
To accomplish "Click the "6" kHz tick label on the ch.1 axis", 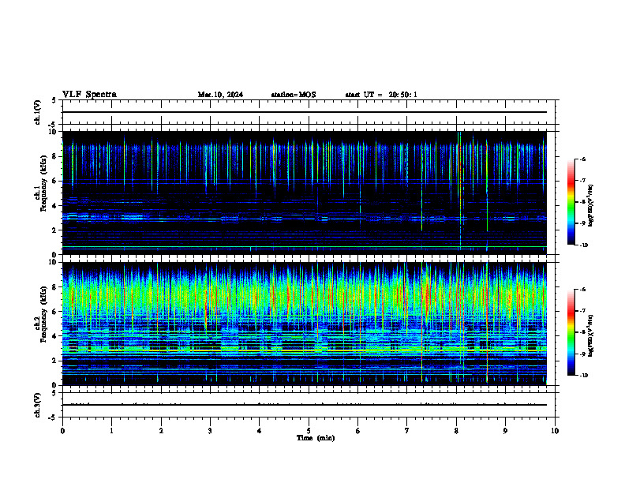I will pyautogui.click(x=55, y=181).
